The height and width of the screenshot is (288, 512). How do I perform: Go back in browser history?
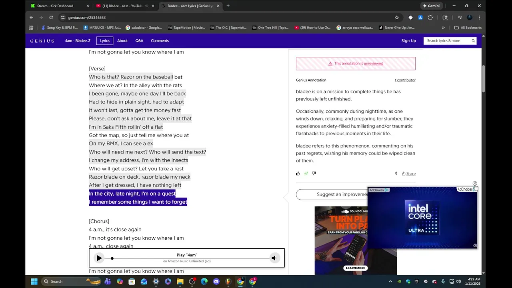click(31, 18)
